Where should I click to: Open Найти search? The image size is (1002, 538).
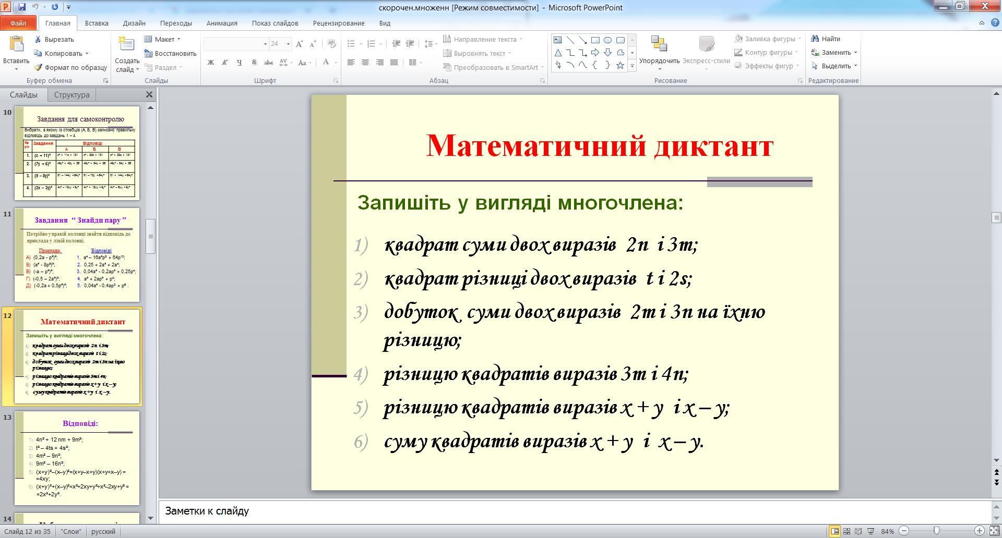click(x=826, y=39)
